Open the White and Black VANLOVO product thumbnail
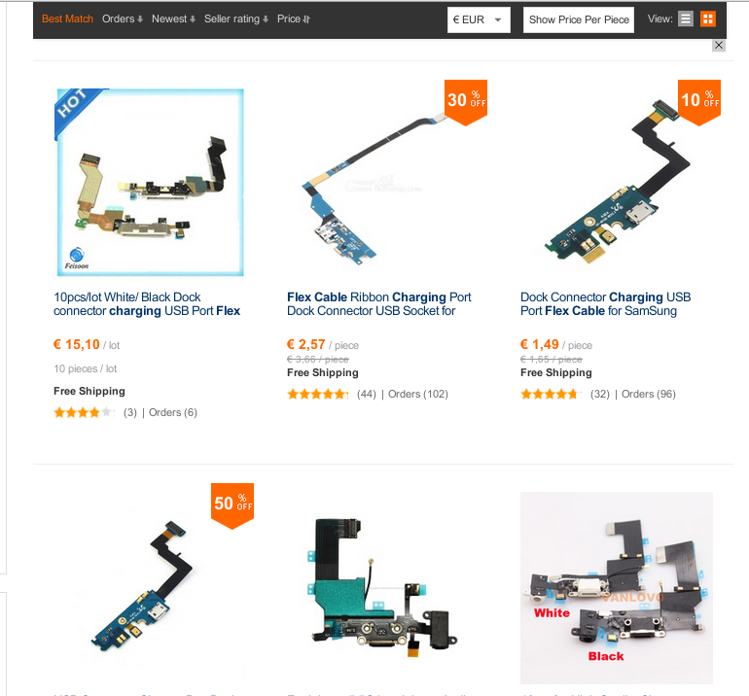This screenshot has height=696, width=749. (x=617, y=588)
